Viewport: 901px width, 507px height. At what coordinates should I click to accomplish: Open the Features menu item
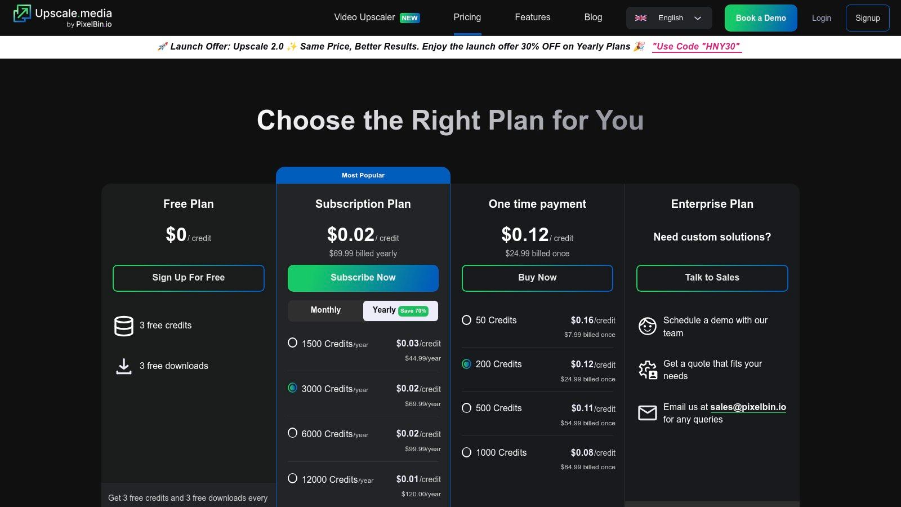tap(532, 17)
